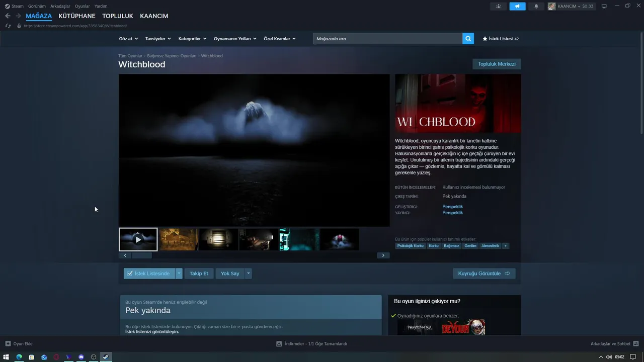Open the Phasmophobia similar game image
644x362 pixels.
coord(419,328)
